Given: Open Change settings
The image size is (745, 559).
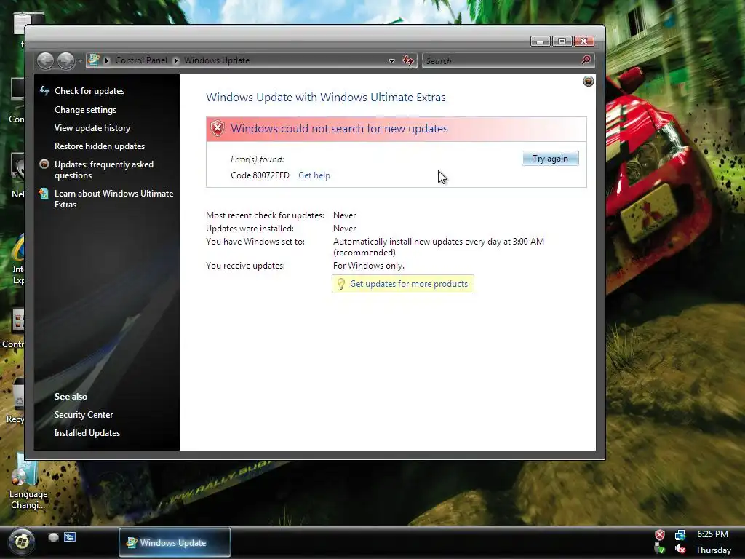Looking at the screenshot, I should (86, 110).
